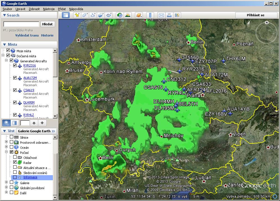Record a tour with the camera icon

(109, 15)
